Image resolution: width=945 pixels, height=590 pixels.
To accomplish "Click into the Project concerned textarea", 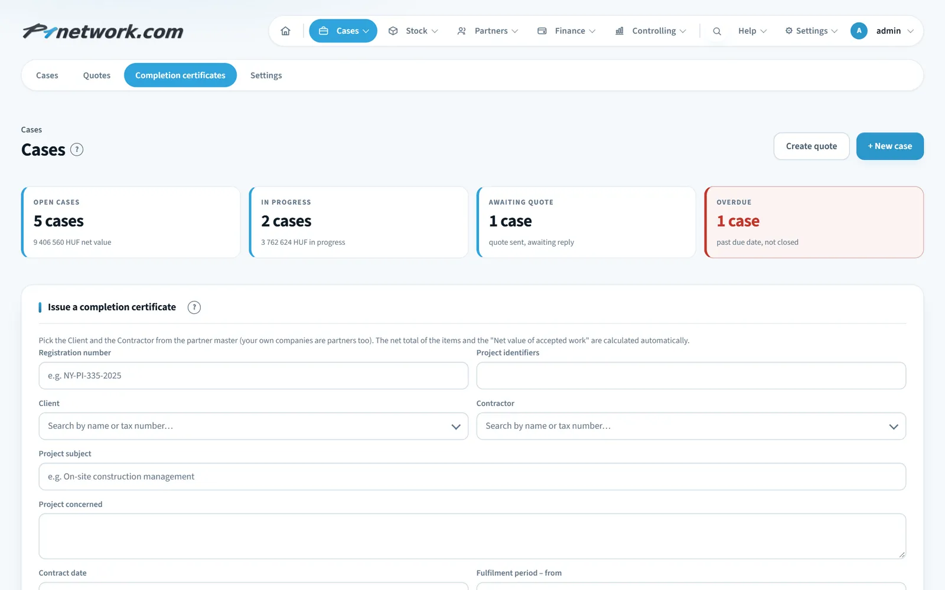I will [472, 536].
